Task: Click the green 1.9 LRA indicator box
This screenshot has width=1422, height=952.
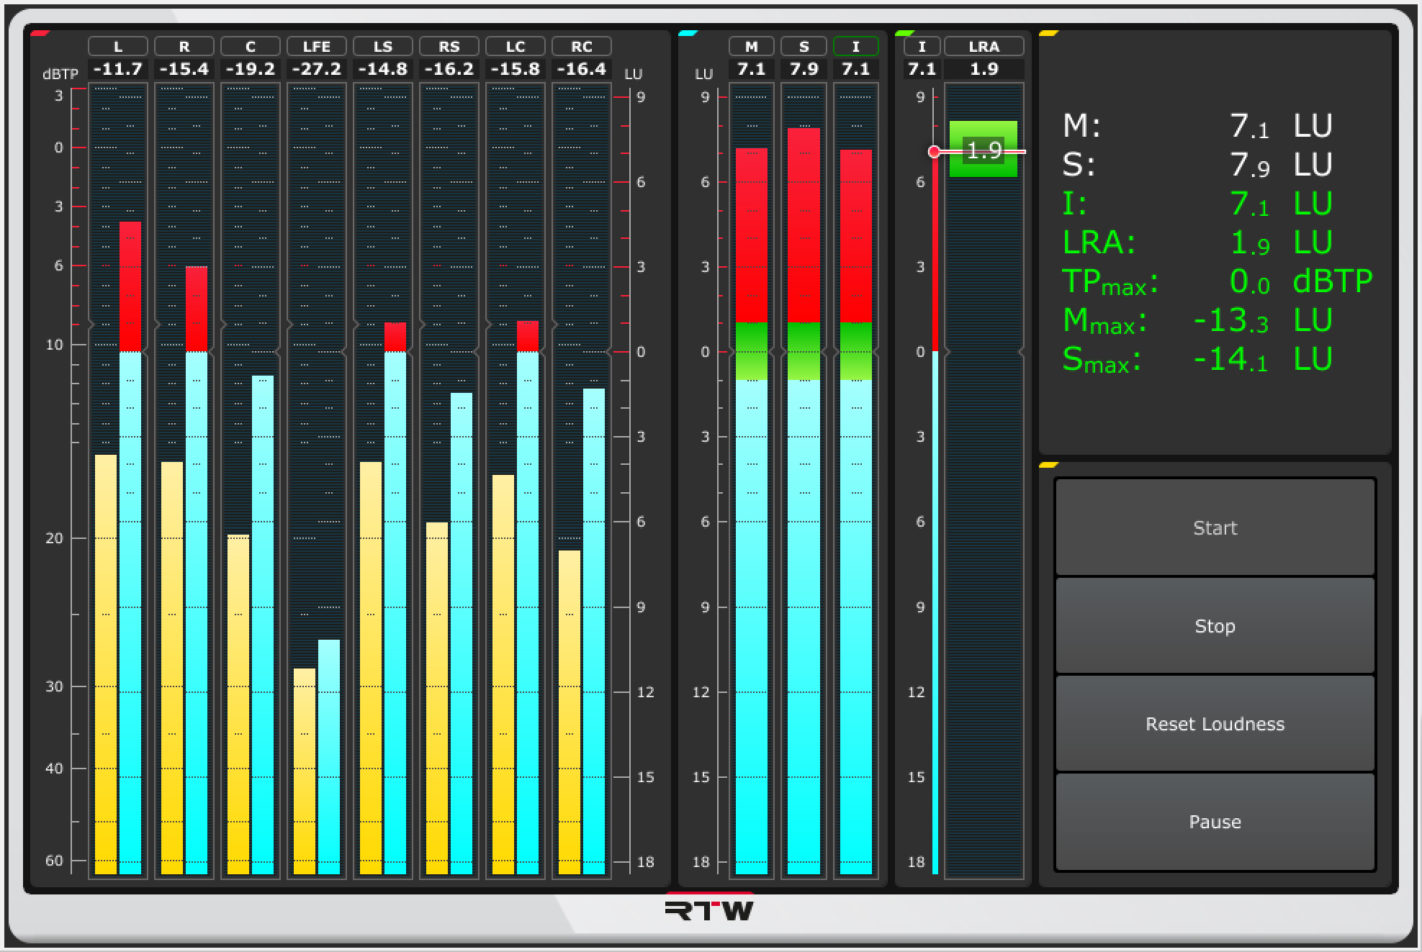Action: (984, 150)
